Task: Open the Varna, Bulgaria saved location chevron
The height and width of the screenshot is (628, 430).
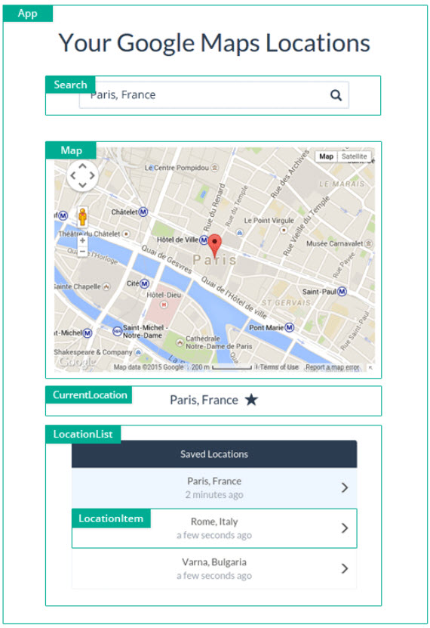Action: [x=345, y=568]
